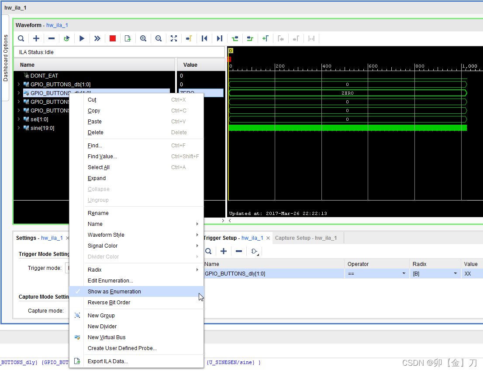
Task: Click the XX trigger value field
Action: 472,274
